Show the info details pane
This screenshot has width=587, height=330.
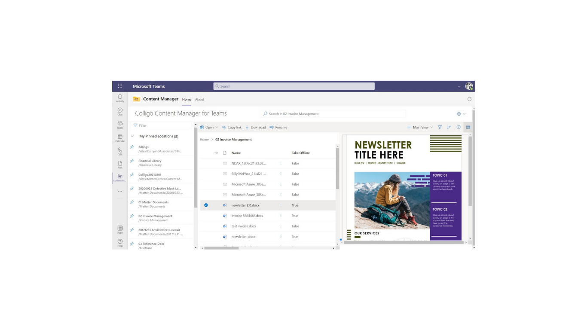click(x=459, y=127)
